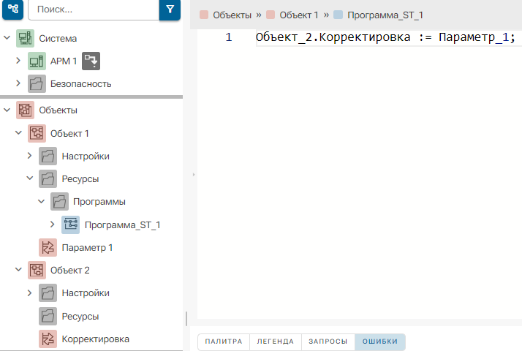Click the panel splitter collapse arrow
This screenshot has height=351, width=522.
(194, 175)
